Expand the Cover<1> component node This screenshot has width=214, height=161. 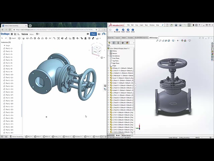pos(108,78)
